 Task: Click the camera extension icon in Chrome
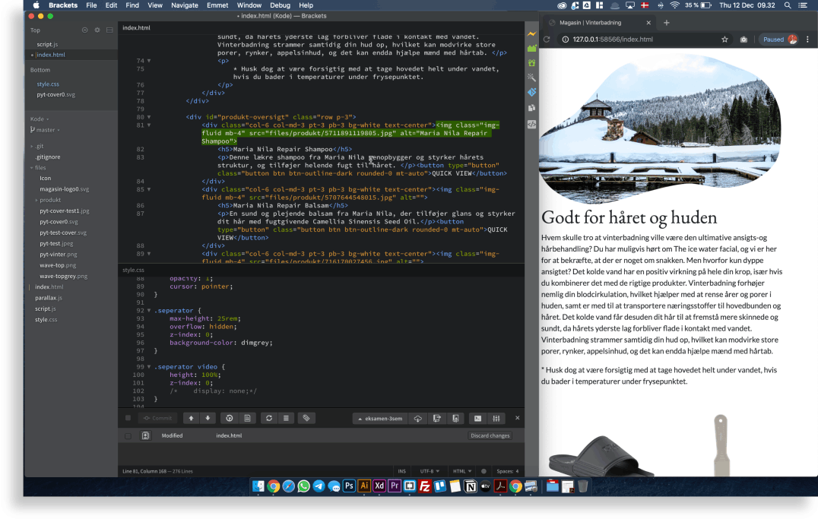744,39
